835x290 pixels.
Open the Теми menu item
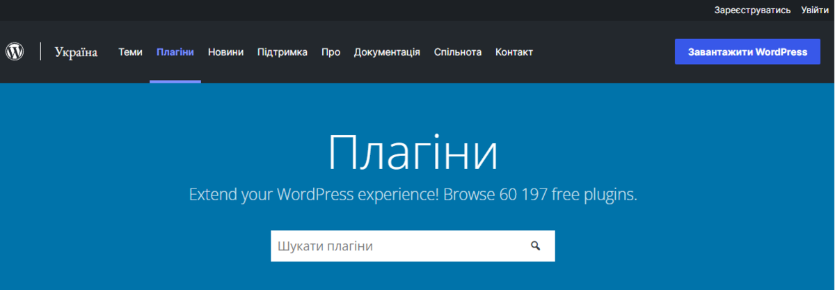click(130, 52)
